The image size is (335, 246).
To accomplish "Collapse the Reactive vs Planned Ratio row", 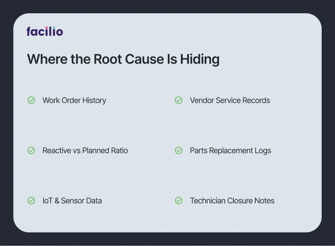I will 85,150.
